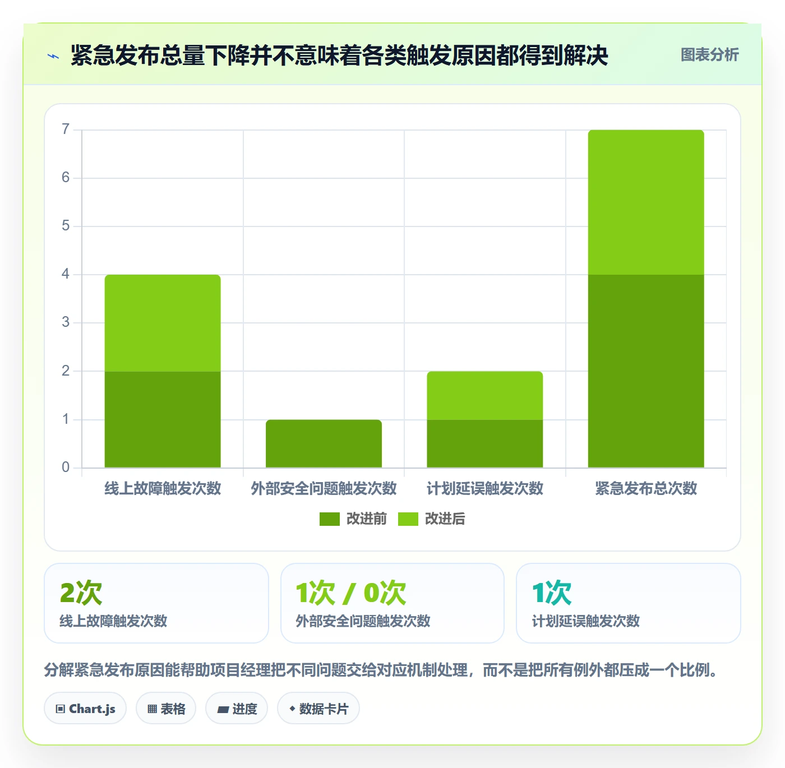This screenshot has width=785, height=768.
Task: Select the 进度 tag chip
Action: pos(237,709)
